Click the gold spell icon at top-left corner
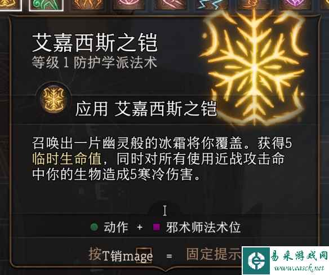 11,5
